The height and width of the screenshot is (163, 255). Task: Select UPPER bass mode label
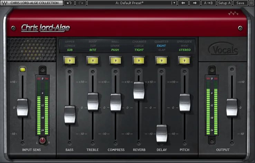pyautogui.click(x=70, y=42)
